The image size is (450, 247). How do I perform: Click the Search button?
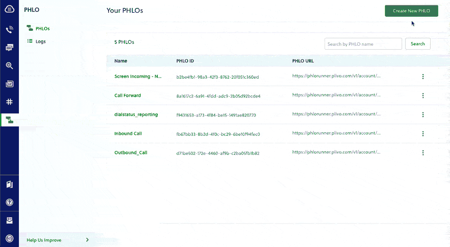pos(417,44)
